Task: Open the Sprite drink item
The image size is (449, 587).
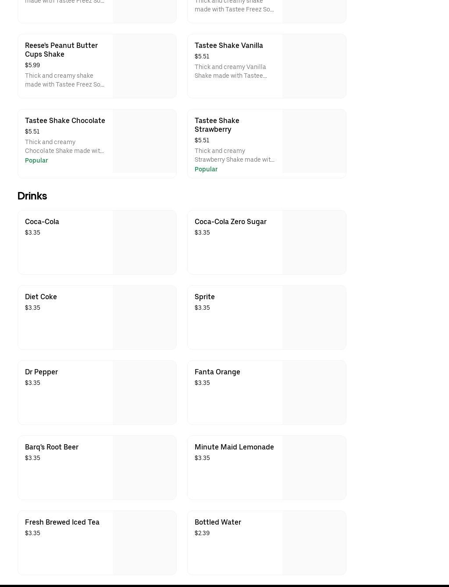Action: (x=205, y=297)
